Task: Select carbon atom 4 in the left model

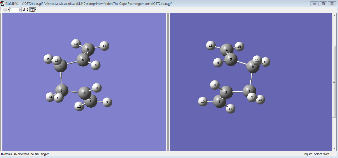Action: click(61, 66)
